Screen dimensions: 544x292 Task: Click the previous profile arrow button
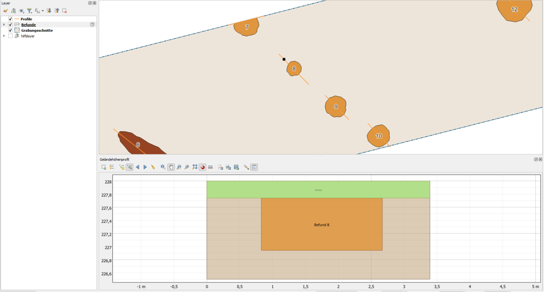[137, 167]
